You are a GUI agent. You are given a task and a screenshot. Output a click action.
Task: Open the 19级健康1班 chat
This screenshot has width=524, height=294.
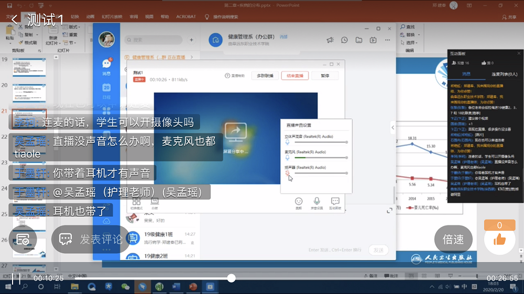[x=161, y=238]
